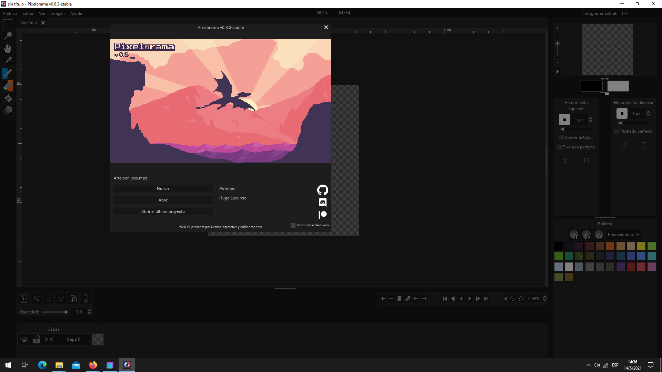Open right tool brush shape selector
Viewport: 662px width, 372px height.
point(622,113)
